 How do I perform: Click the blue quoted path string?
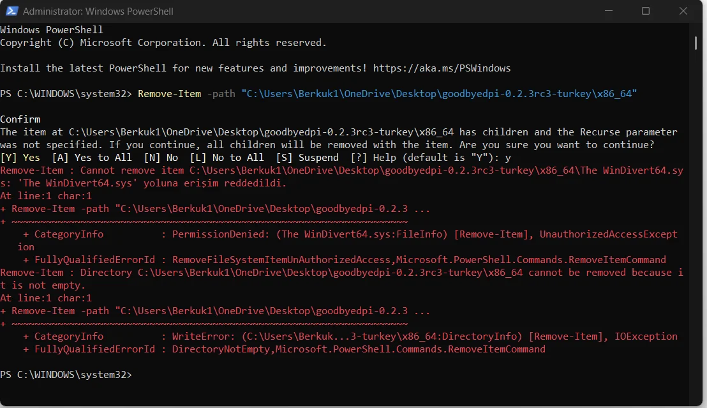pyautogui.click(x=439, y=94)
